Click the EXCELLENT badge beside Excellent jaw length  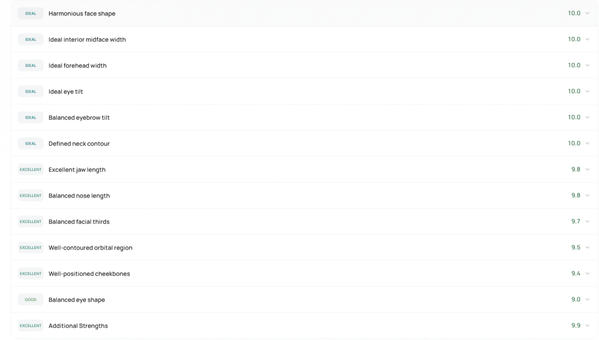31,170
